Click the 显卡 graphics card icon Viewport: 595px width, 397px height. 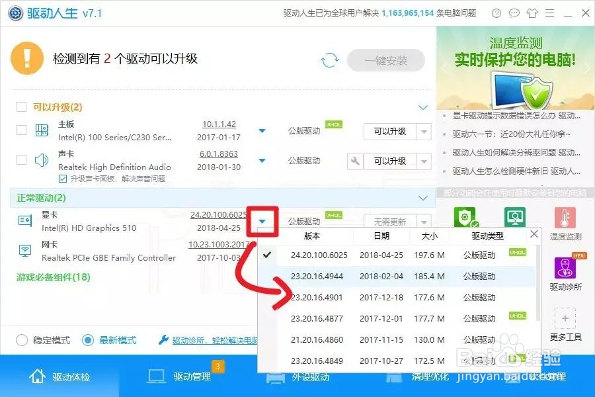coord(25,220)
